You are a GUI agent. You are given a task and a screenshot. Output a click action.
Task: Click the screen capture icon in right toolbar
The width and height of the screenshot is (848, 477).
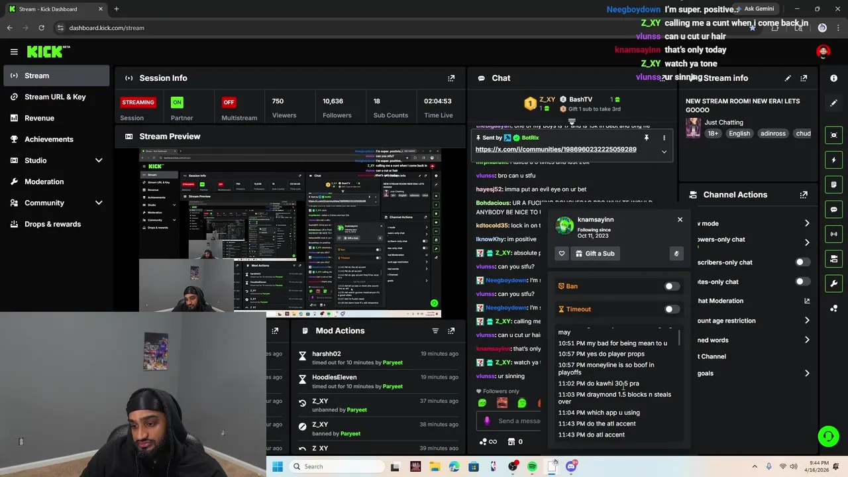[x=833, y=135]
